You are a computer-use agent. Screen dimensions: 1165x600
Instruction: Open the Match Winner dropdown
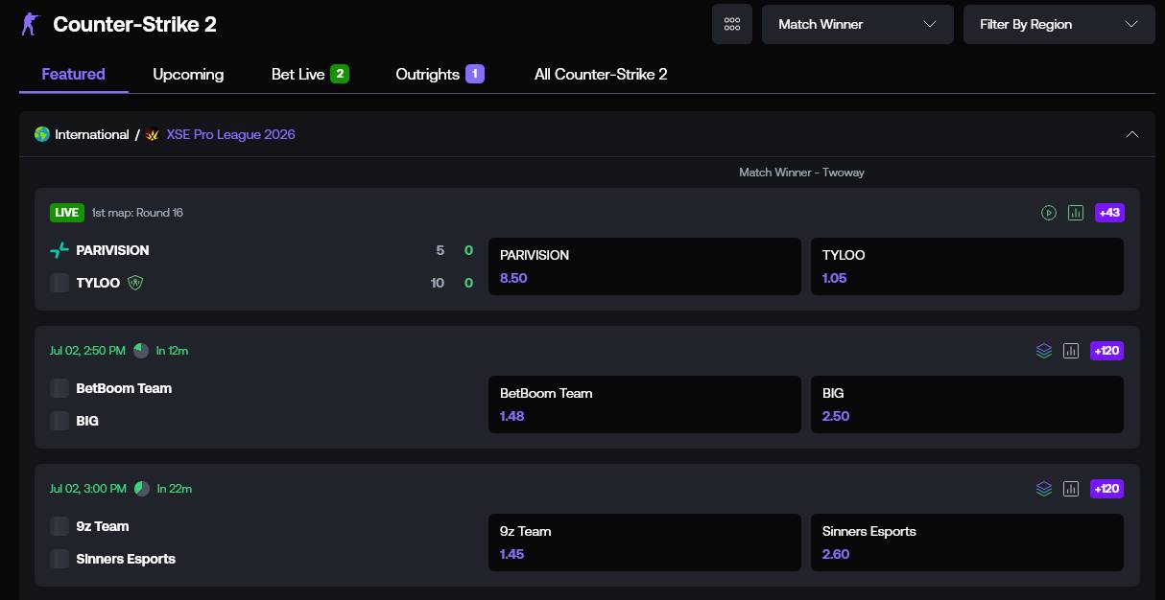tap(858, 24)
